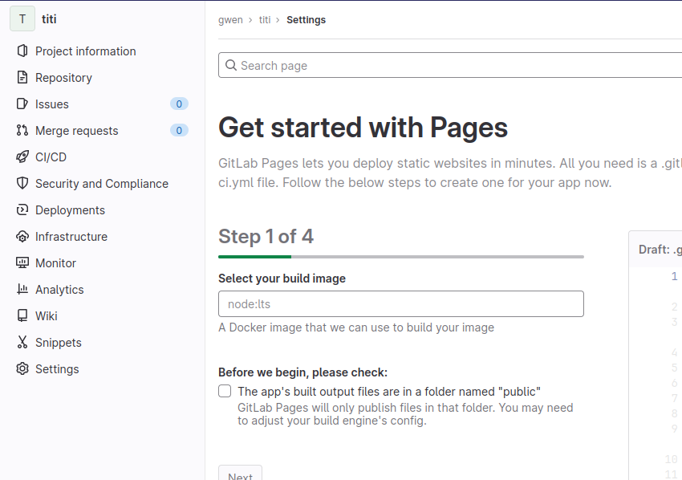Click the Step 1 of 4 progress bar

[400, 257]
